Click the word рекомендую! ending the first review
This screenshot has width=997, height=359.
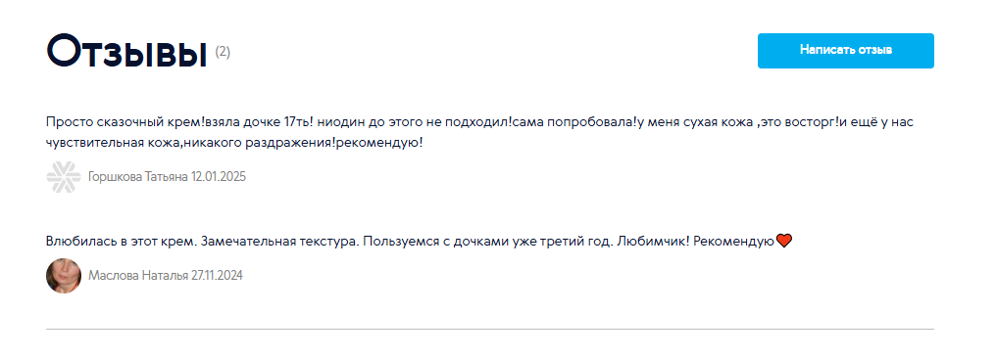point(379,143)
